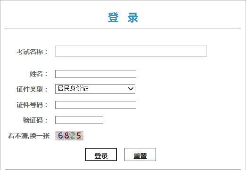Click the 考试名称 label text
This screenshot has width=247, height=170.
30,52
